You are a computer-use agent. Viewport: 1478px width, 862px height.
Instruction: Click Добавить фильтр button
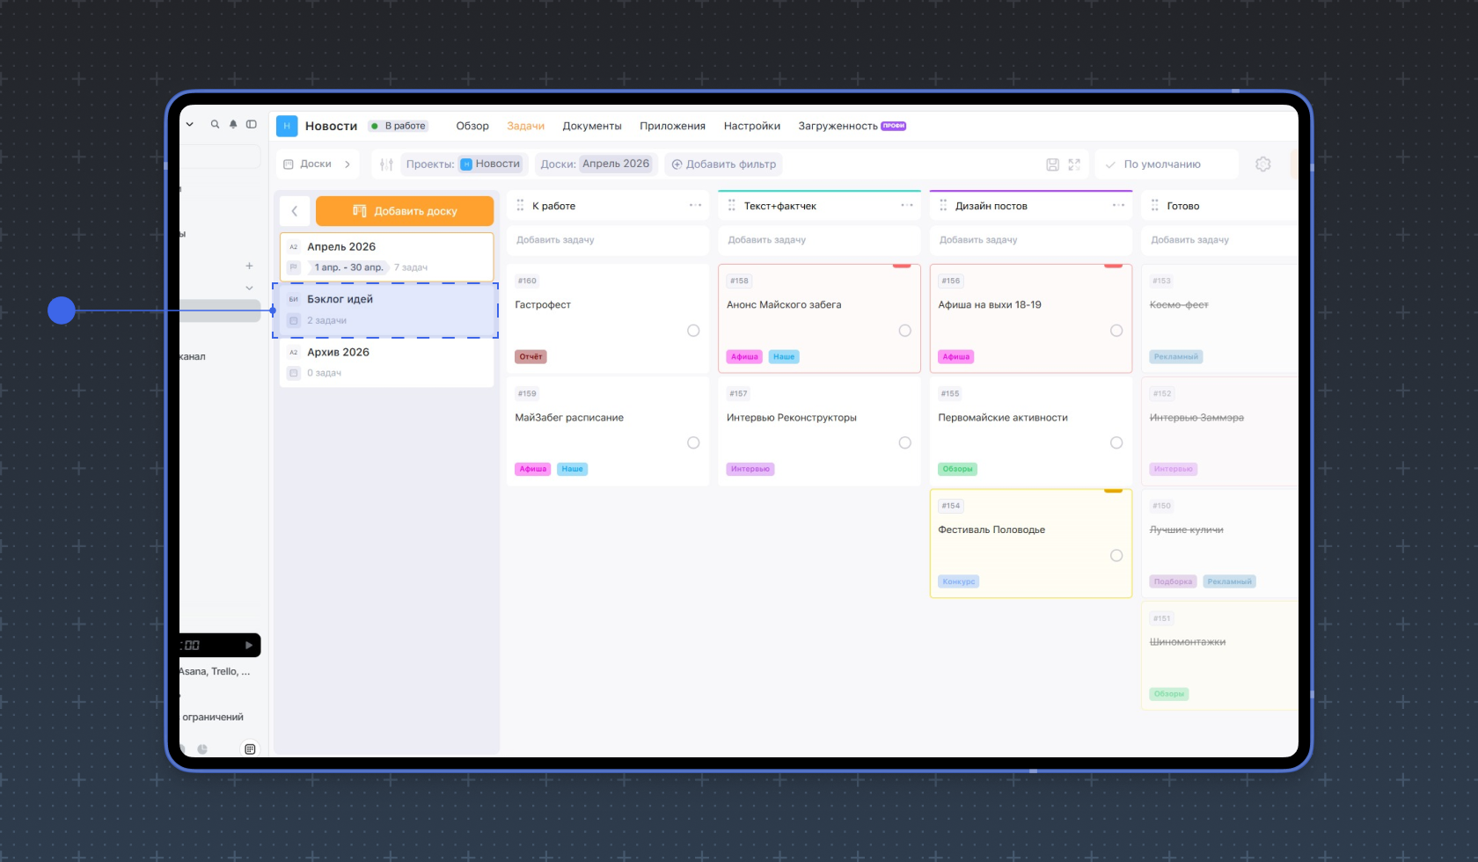pyautogui.click(x=724, y=164)
